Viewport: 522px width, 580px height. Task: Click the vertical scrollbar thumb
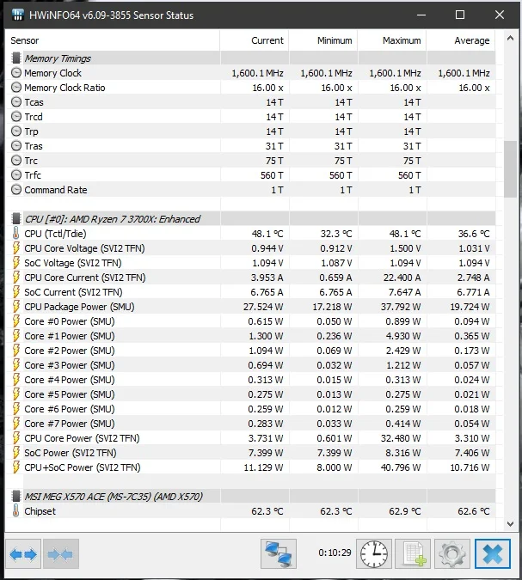[x=510, y=169]
